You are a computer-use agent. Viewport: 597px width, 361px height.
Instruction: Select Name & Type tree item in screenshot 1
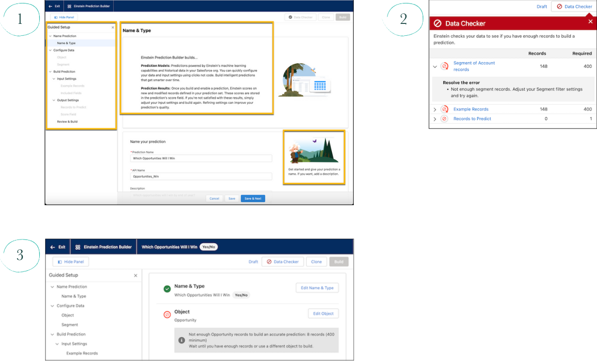coord(66,43)
